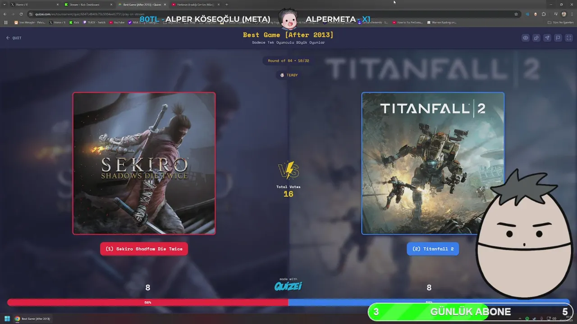
Task: Quit the quiz with the QUIT link
Action: 14,38
